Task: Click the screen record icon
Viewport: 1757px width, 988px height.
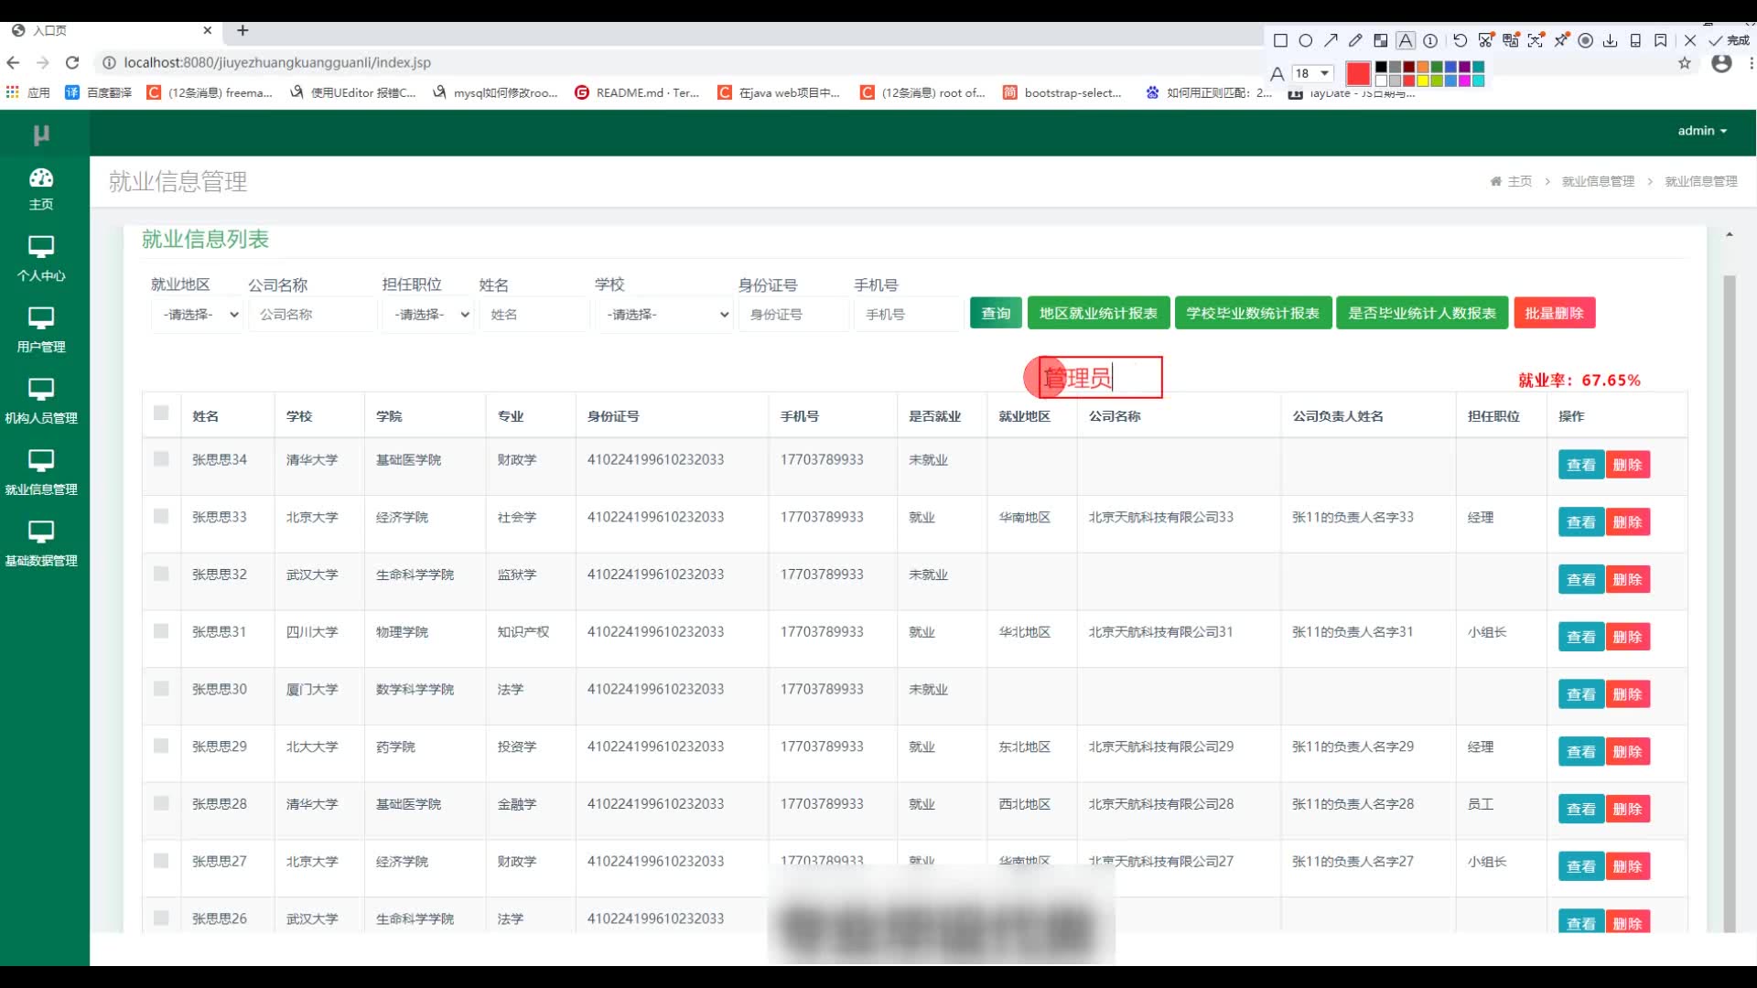Action: tap(1586, 40)
